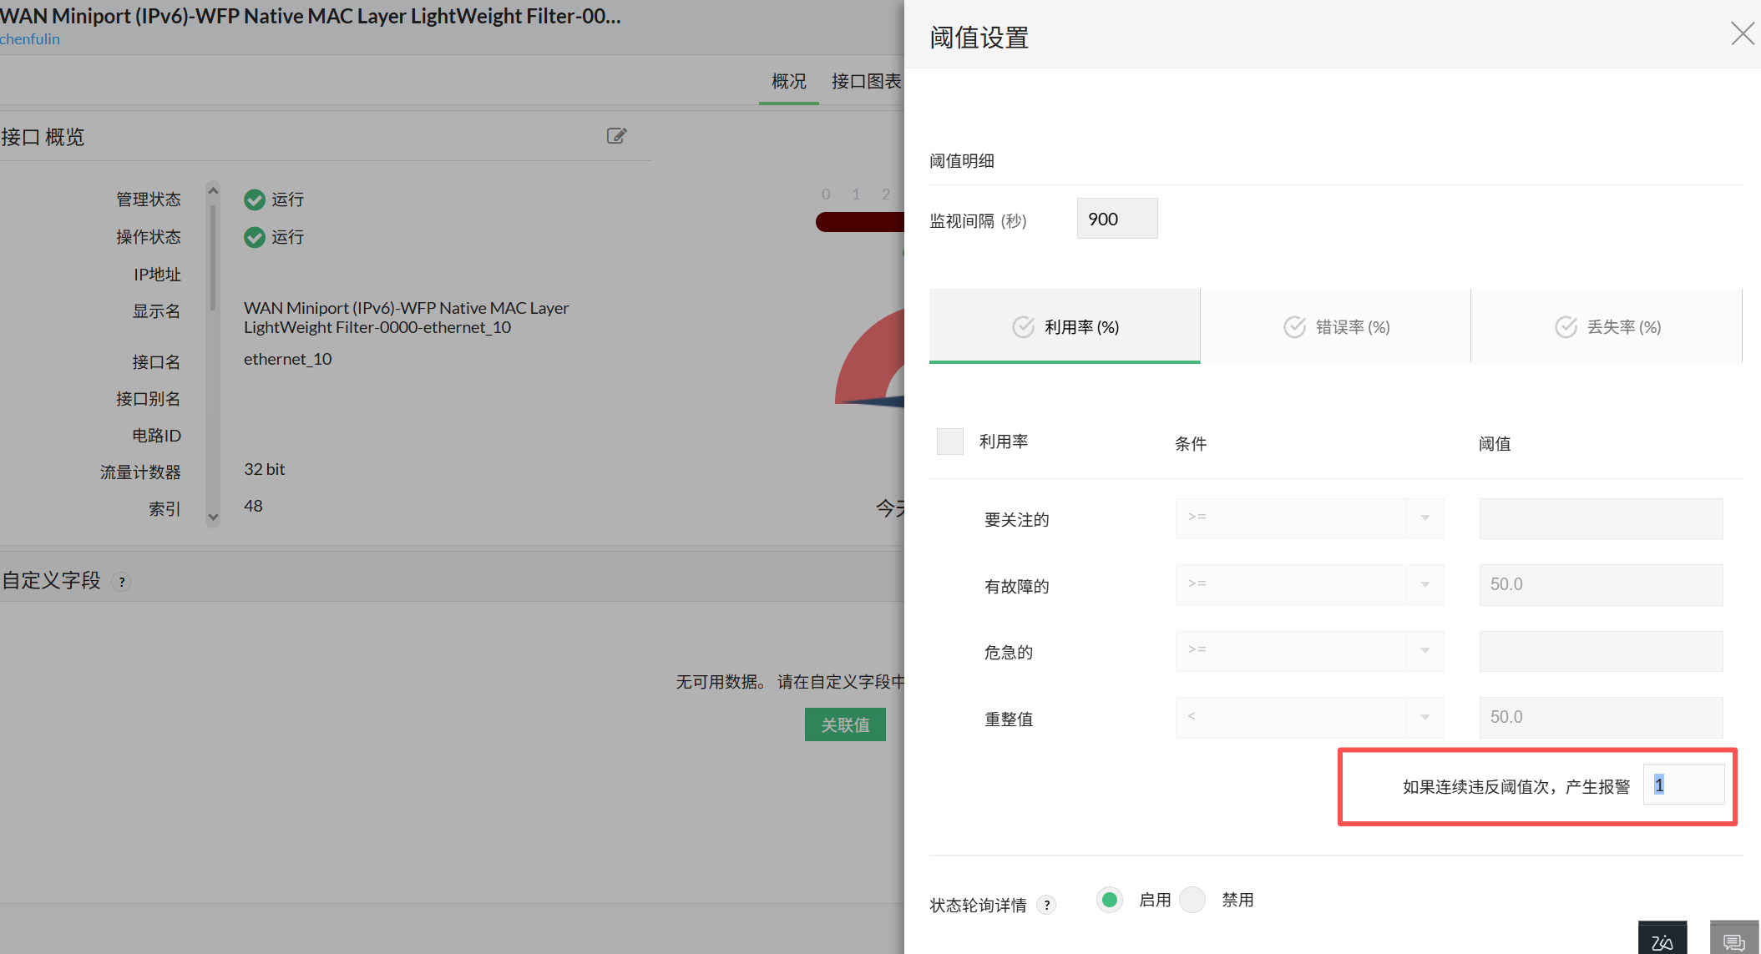Click the help icon beside 状态轮询详情
The height and width of the screenshot is (954, 1761).
click(1046, 905)
